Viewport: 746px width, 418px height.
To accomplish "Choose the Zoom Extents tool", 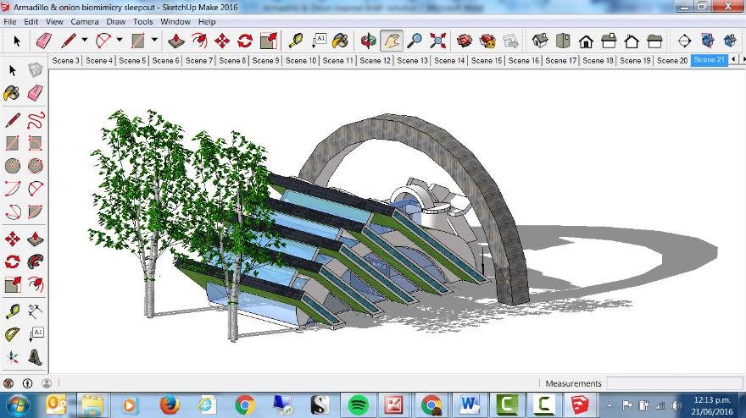I will pos(437,41).
